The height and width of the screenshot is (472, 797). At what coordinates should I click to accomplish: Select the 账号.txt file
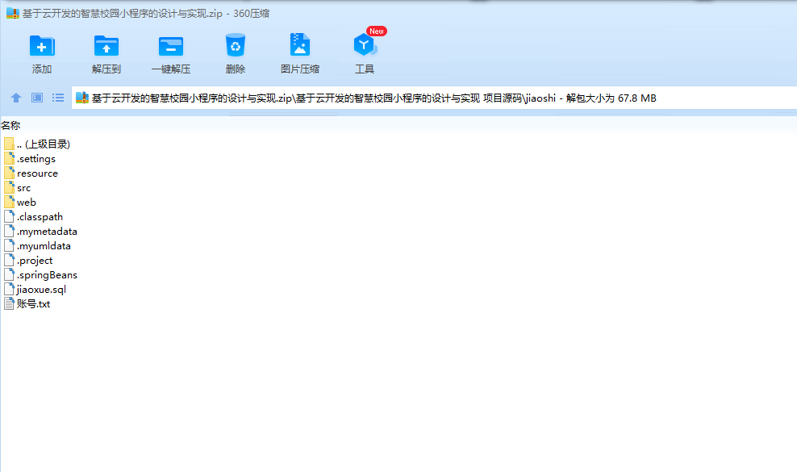(27, 304)
